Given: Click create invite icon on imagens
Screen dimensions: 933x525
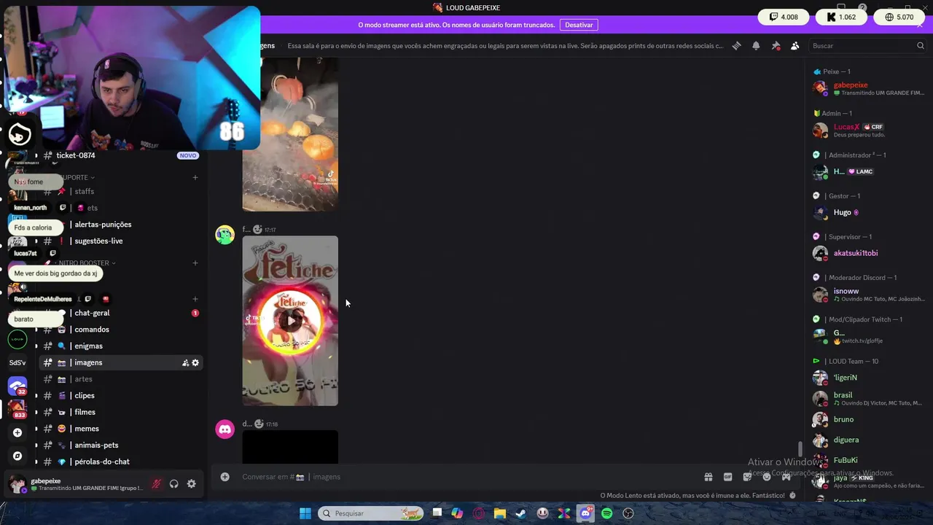Looking at the screenshot, I should [185, 362].
